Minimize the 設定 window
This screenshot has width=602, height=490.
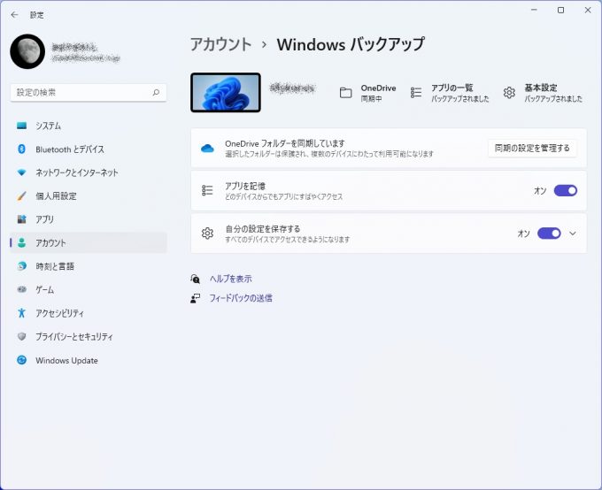(x=534, y=10)
